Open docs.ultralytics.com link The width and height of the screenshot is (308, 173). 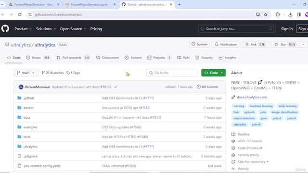252,97
